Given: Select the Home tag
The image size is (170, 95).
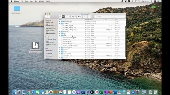Looking at the screenshot, I should coord(49,53).
